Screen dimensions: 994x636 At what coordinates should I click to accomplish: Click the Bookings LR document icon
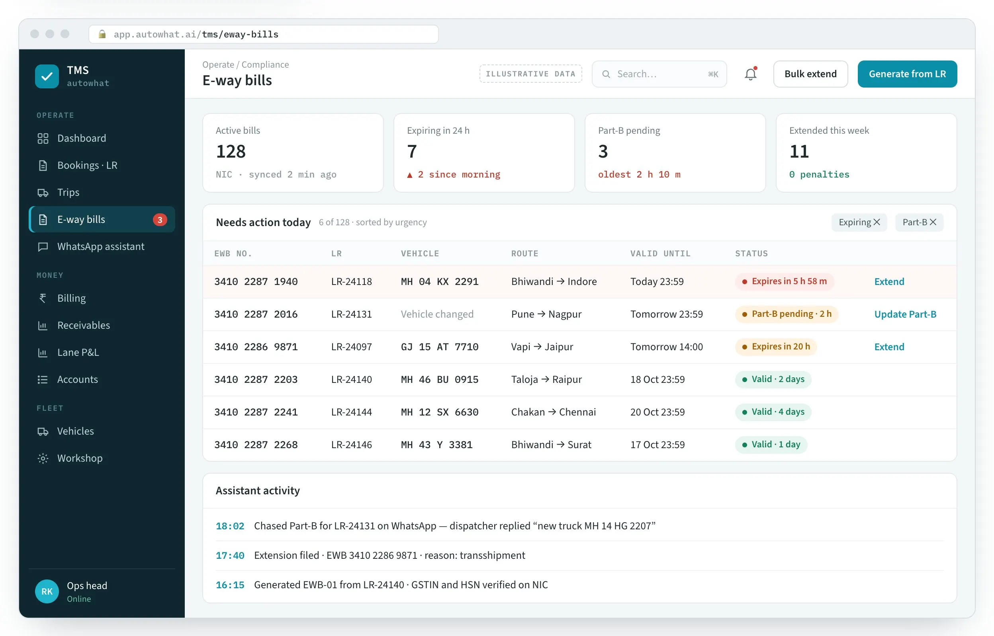coord(43,165)
